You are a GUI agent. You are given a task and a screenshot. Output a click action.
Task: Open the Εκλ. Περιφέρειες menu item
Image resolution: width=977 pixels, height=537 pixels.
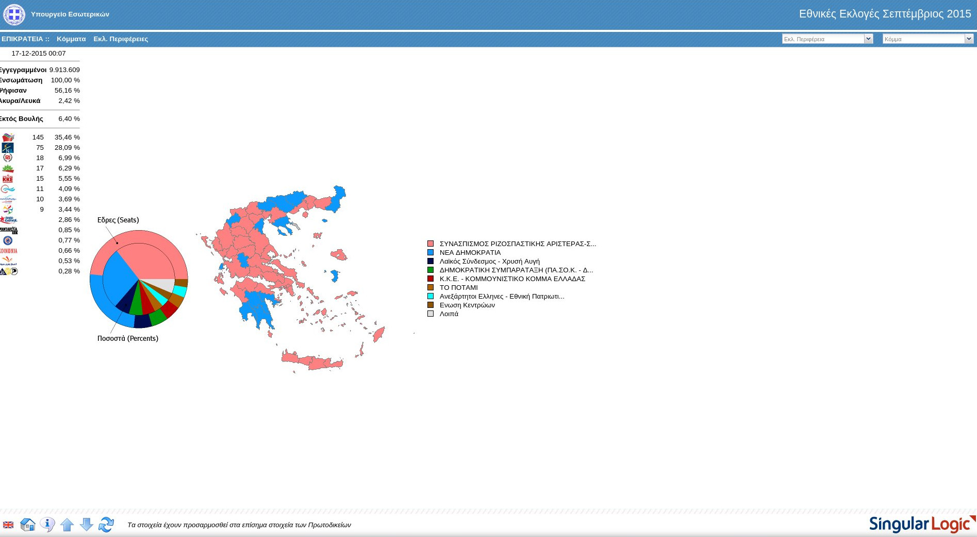121,39
